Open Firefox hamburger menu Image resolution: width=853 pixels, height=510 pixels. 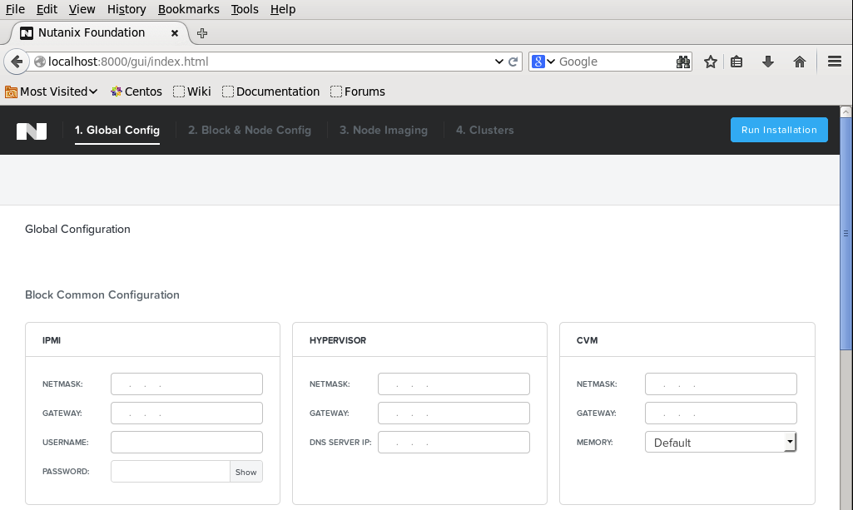click(x=835, y=62)
